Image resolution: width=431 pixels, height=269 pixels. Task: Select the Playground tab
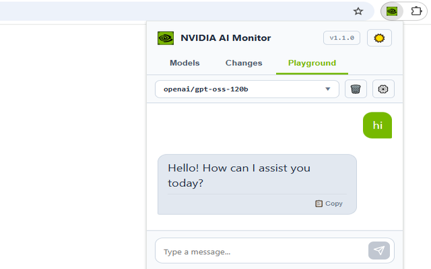312,63
